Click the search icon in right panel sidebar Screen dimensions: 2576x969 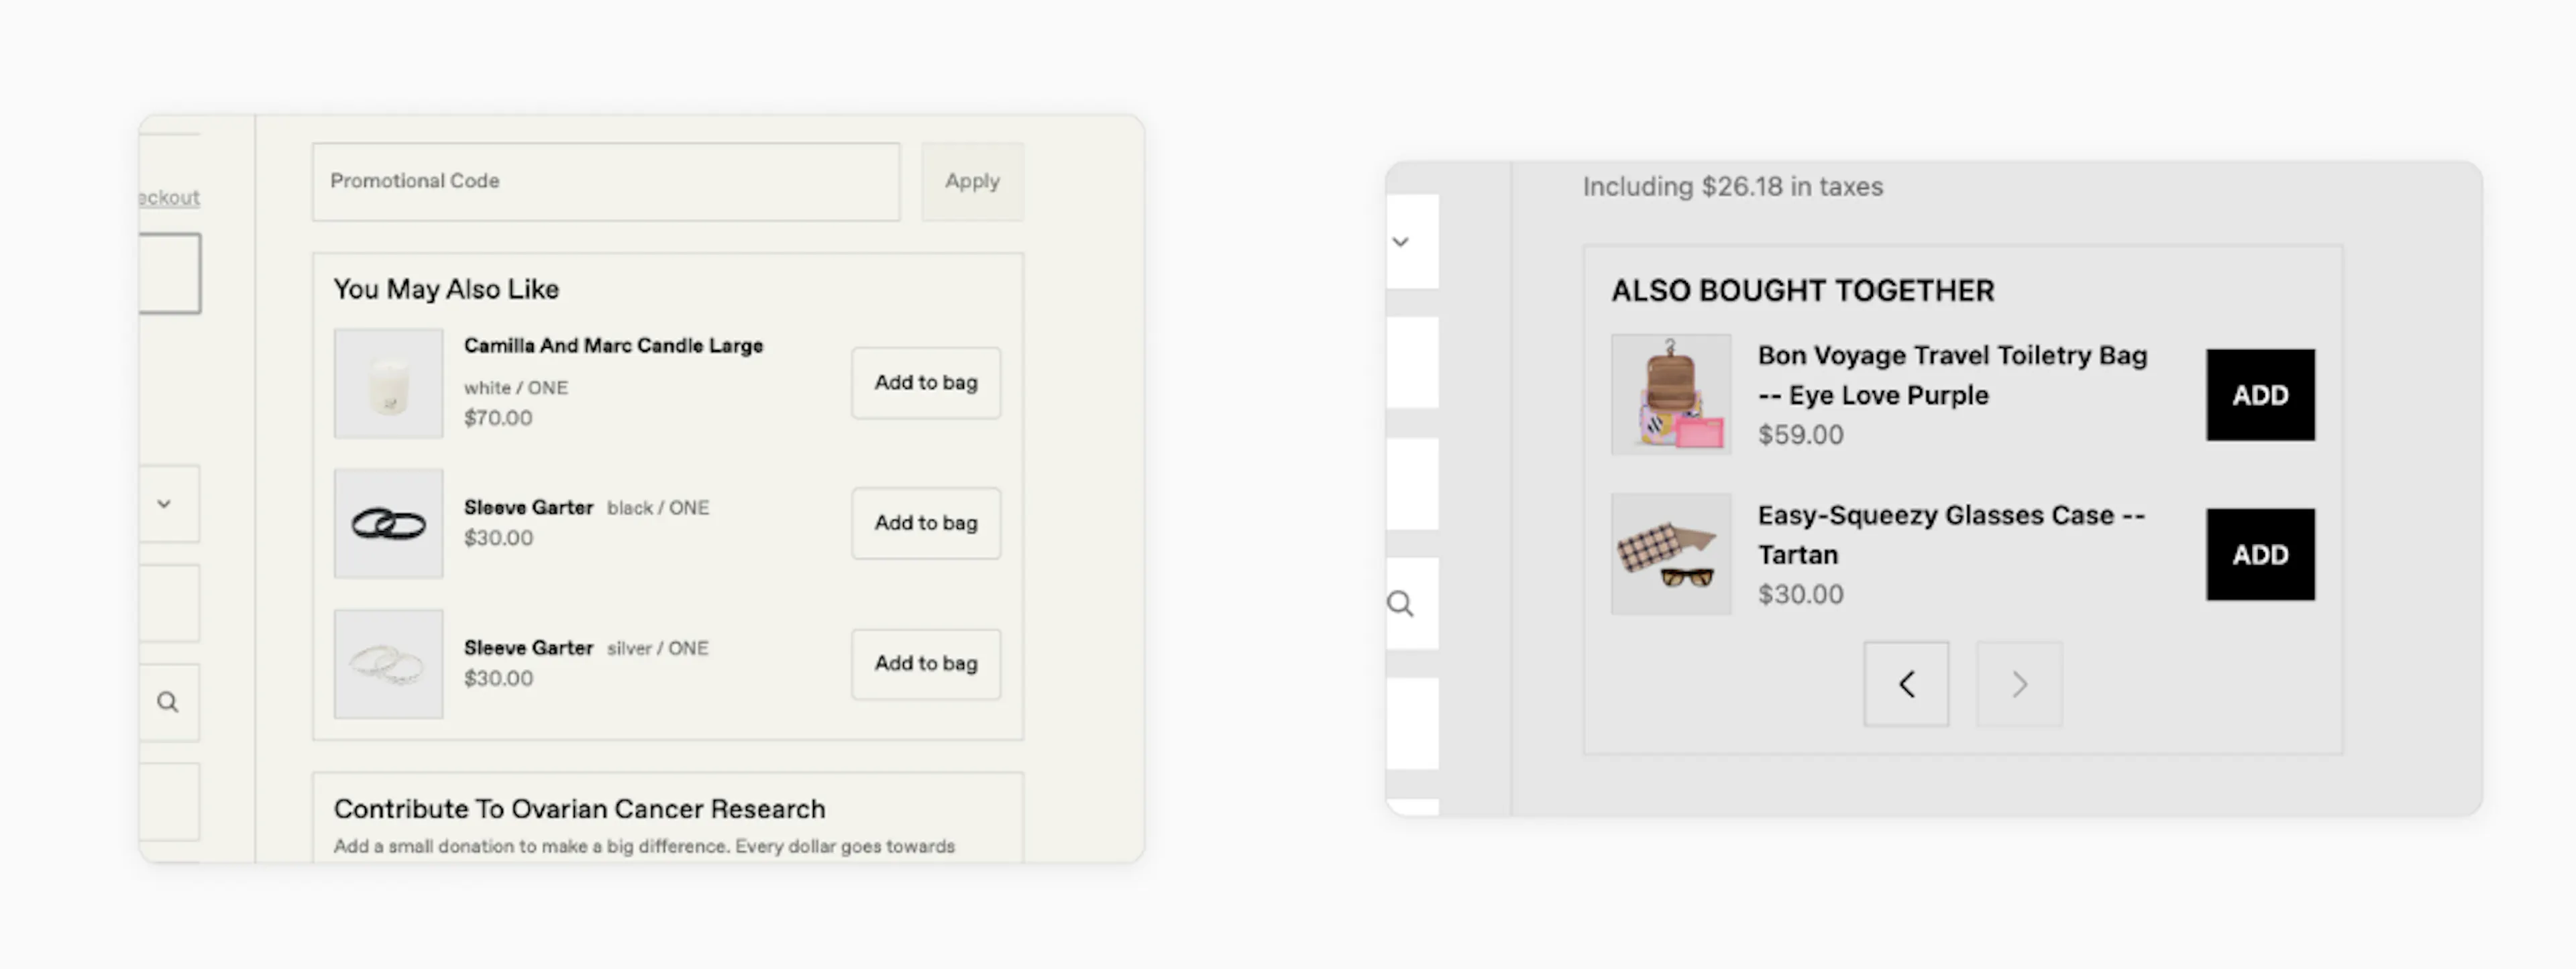click(x=1400, y=604)
